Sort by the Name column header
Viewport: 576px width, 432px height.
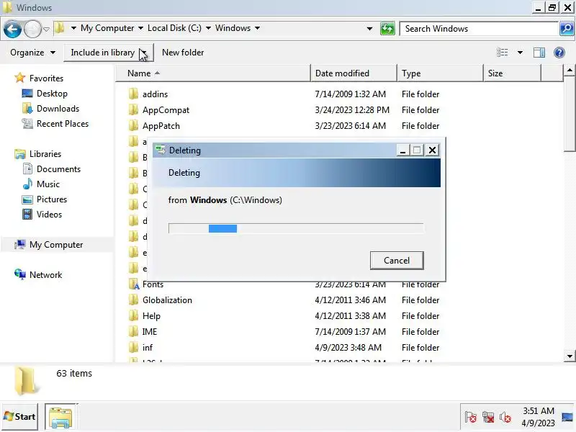(x=213, y=73)
